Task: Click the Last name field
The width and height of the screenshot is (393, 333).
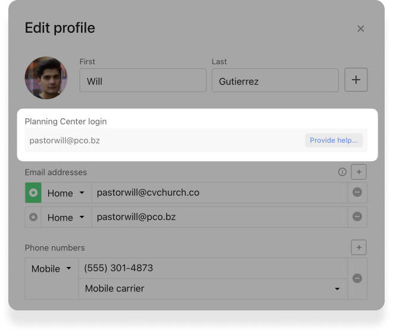Action: (x=275, y=81)
